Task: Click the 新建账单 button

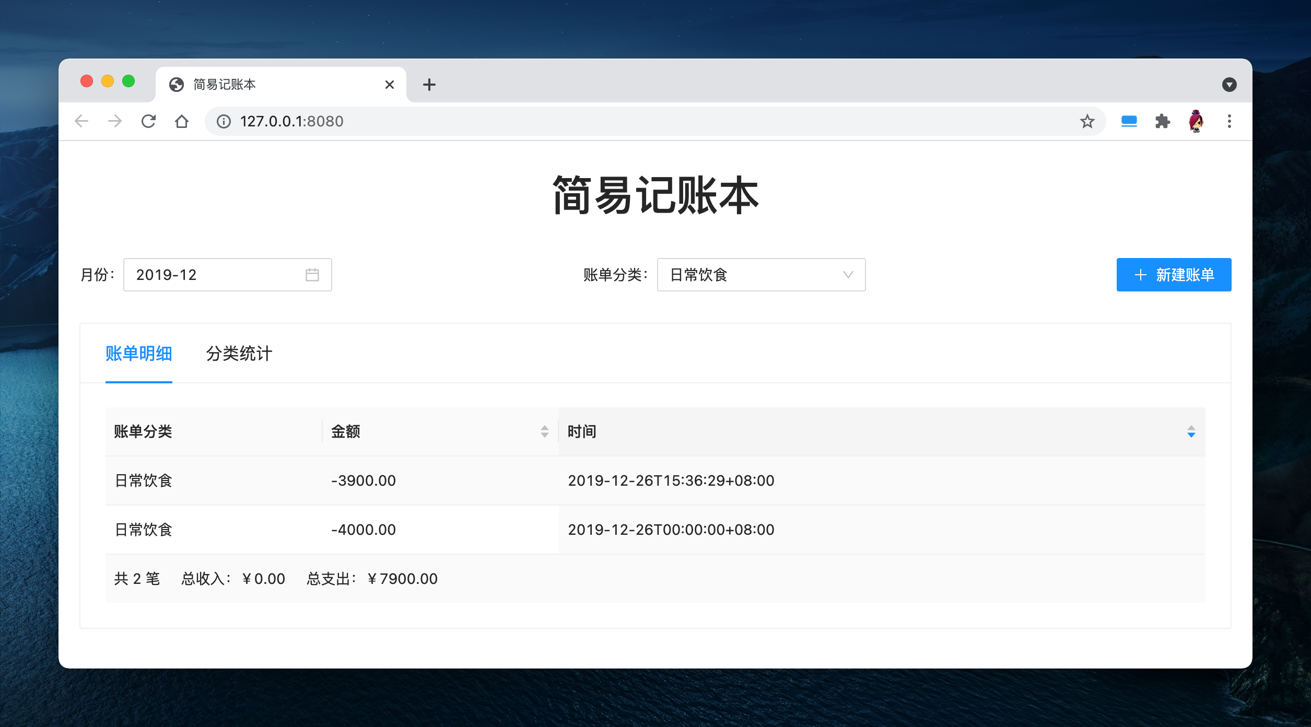Action: tap(1174, 275)
